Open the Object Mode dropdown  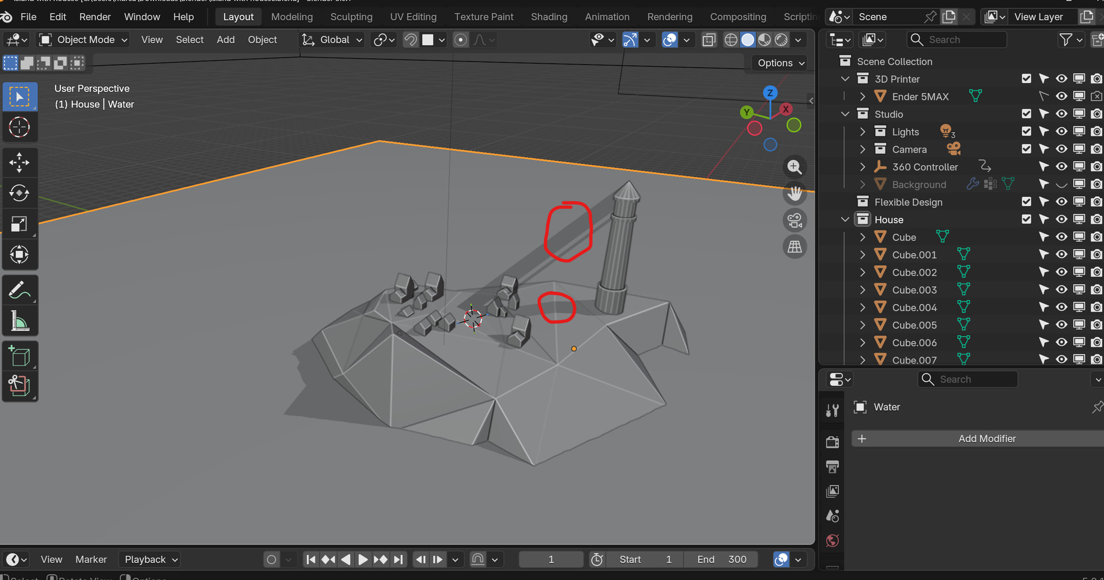(84, 40)
